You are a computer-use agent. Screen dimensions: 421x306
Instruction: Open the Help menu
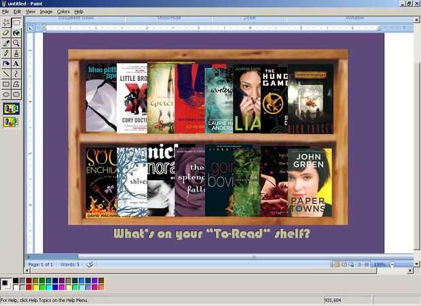(x=79, y=12)
